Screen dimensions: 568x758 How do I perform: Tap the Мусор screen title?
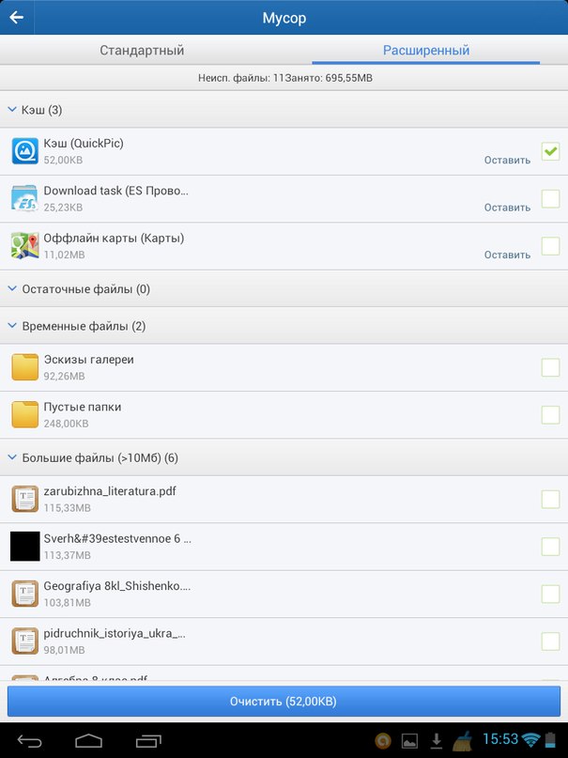[x=284, y=18]
